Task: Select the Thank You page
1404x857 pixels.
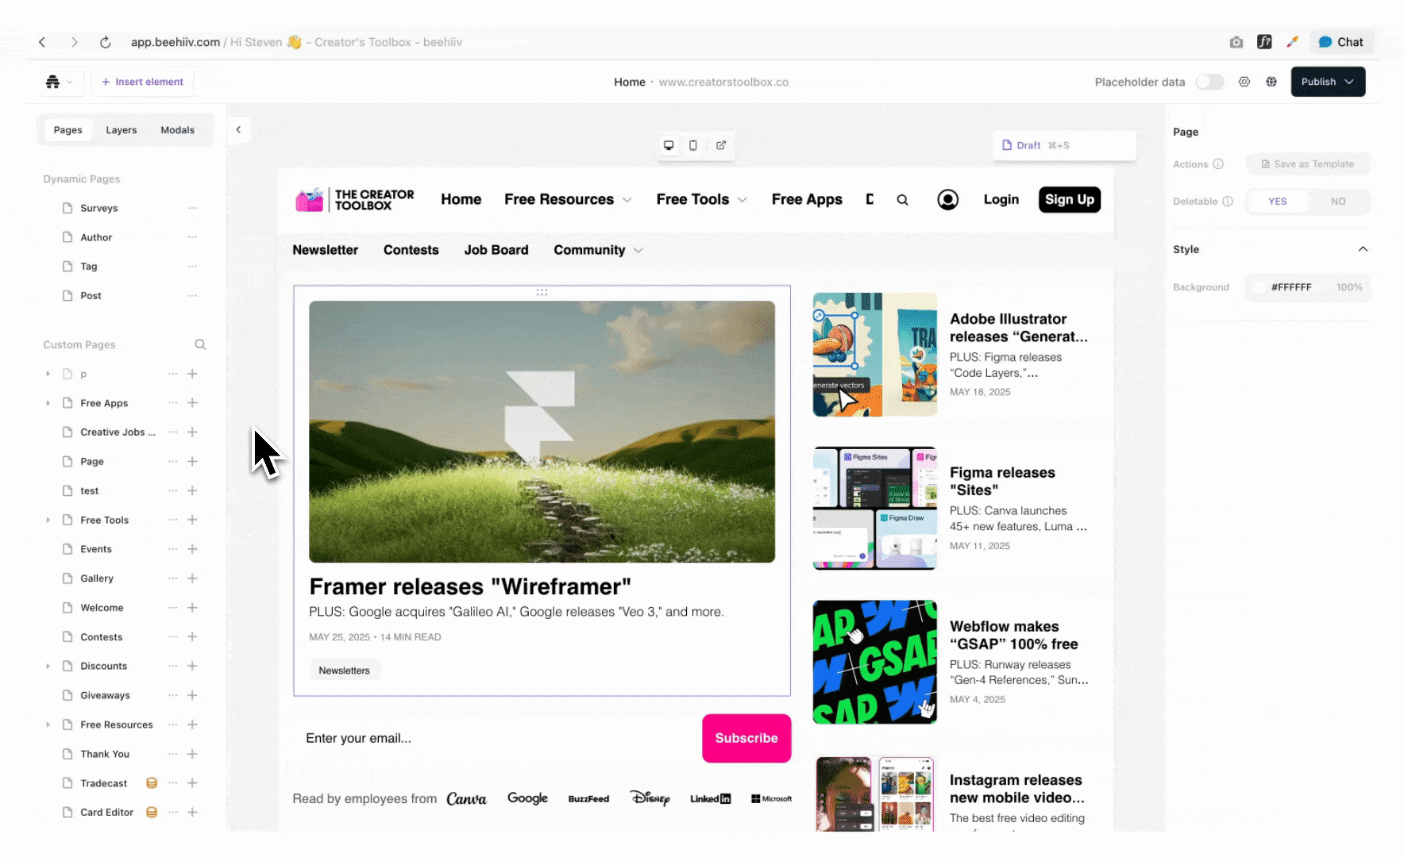Action: [x=105, y=754]
